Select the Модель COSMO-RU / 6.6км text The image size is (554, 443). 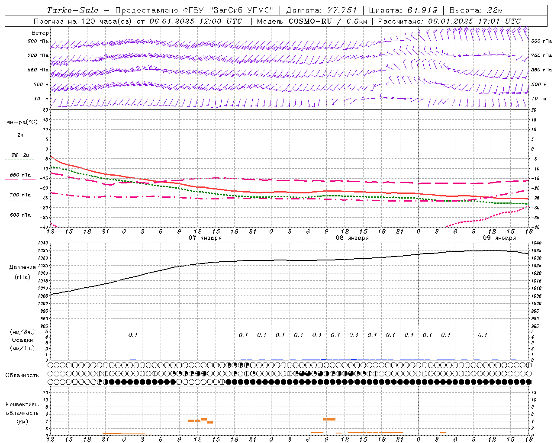click(312, 21)
